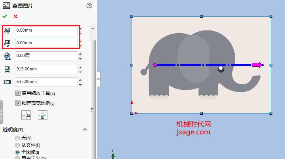
Task: Click panel scrollbar up arrow
Action: pyautogui.click(x=93, y=28)
